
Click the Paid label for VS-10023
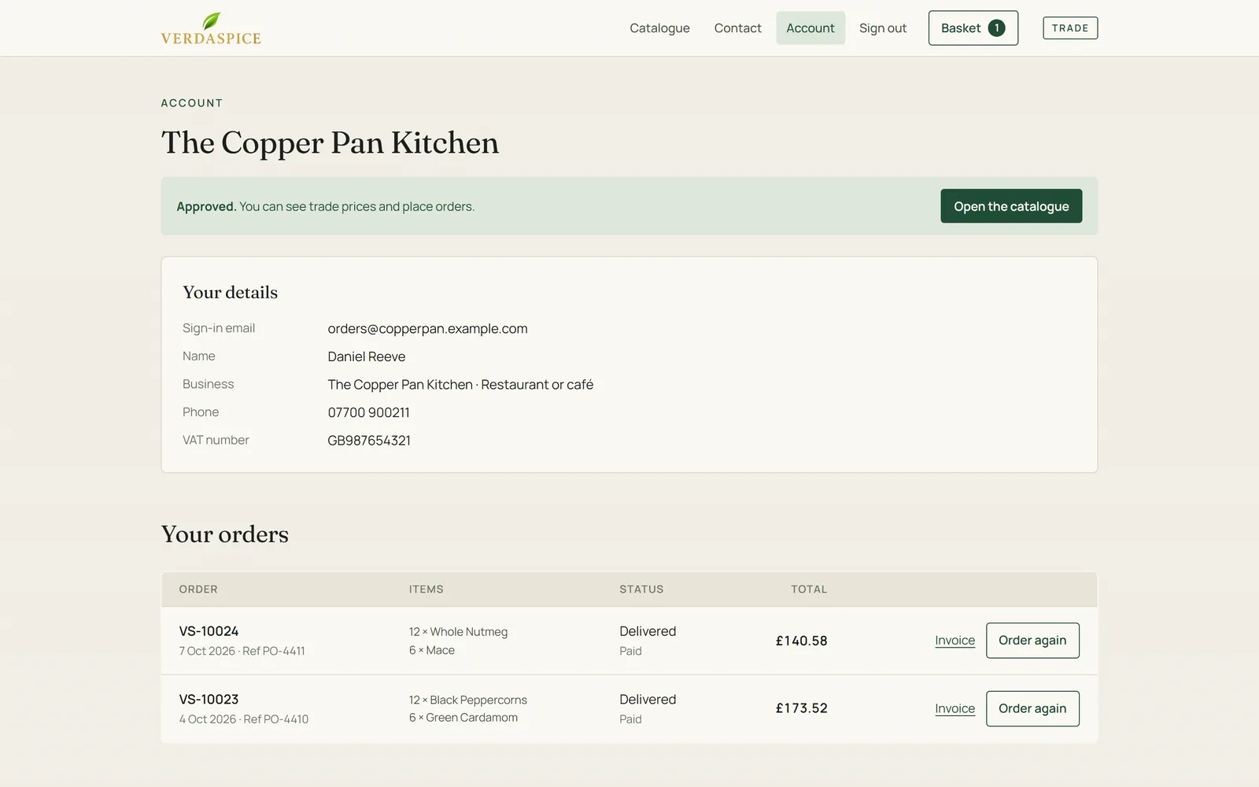630,719
